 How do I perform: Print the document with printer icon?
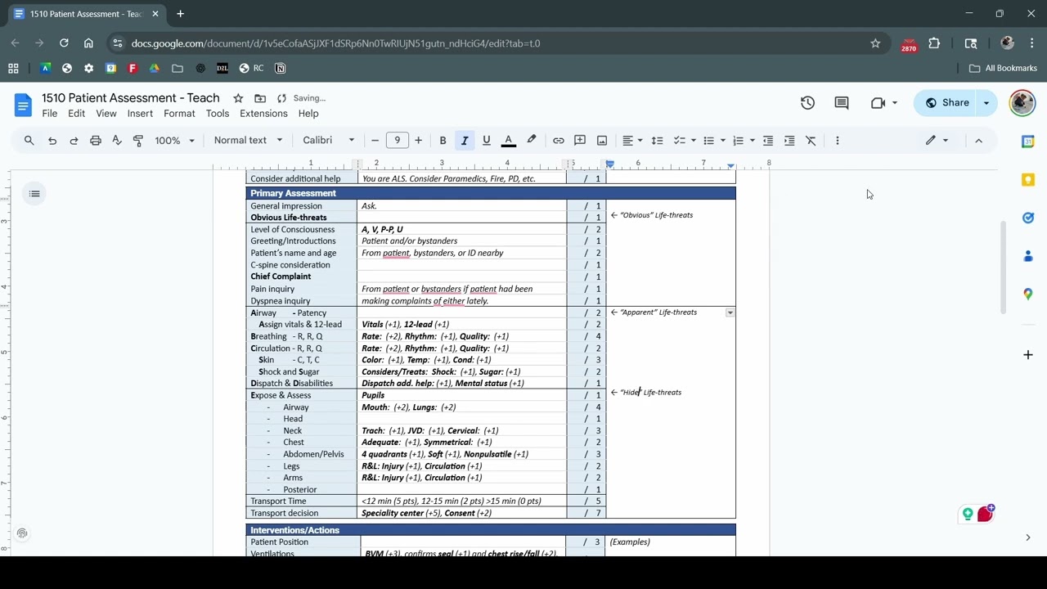(96, 141)
